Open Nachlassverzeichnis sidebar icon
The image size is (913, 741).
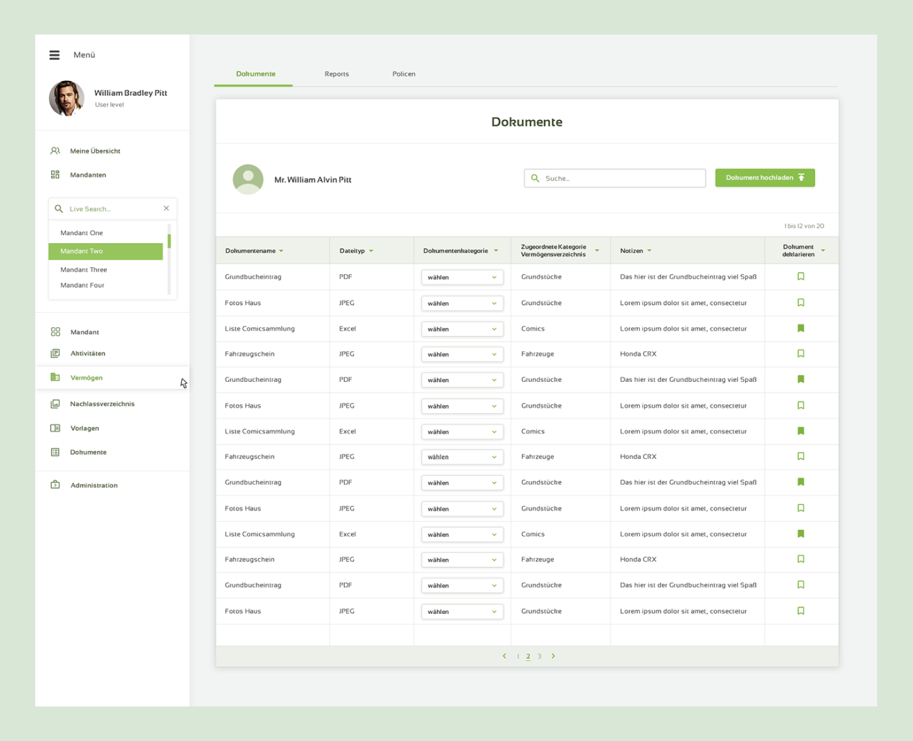[x=55, y=404]
